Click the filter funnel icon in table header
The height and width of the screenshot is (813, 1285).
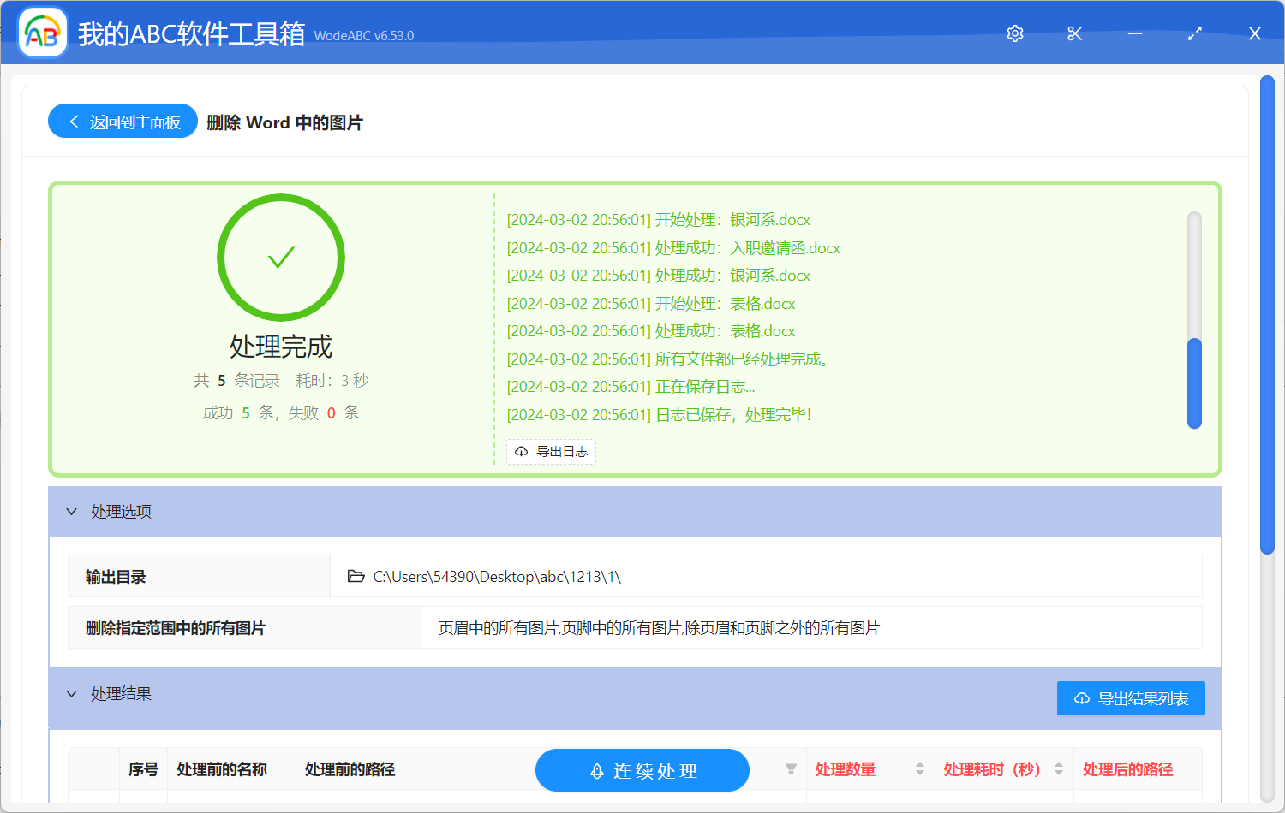point(791,769)
